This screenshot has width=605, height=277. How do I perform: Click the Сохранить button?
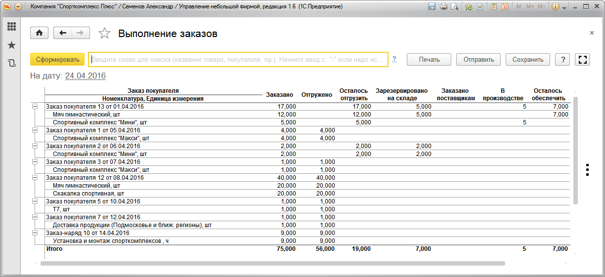[528, 60]
